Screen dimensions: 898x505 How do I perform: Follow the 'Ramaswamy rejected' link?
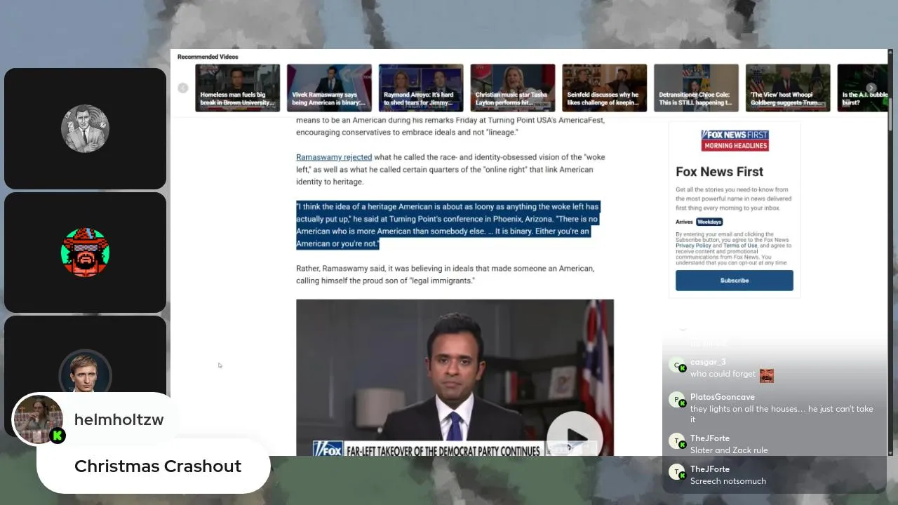[x=334, y=157]
